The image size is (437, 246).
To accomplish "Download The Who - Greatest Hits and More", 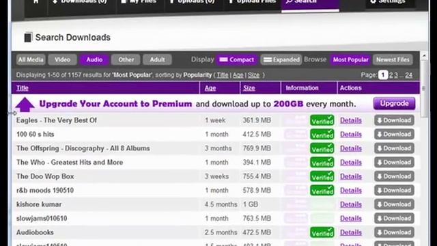I will [394, 162].
